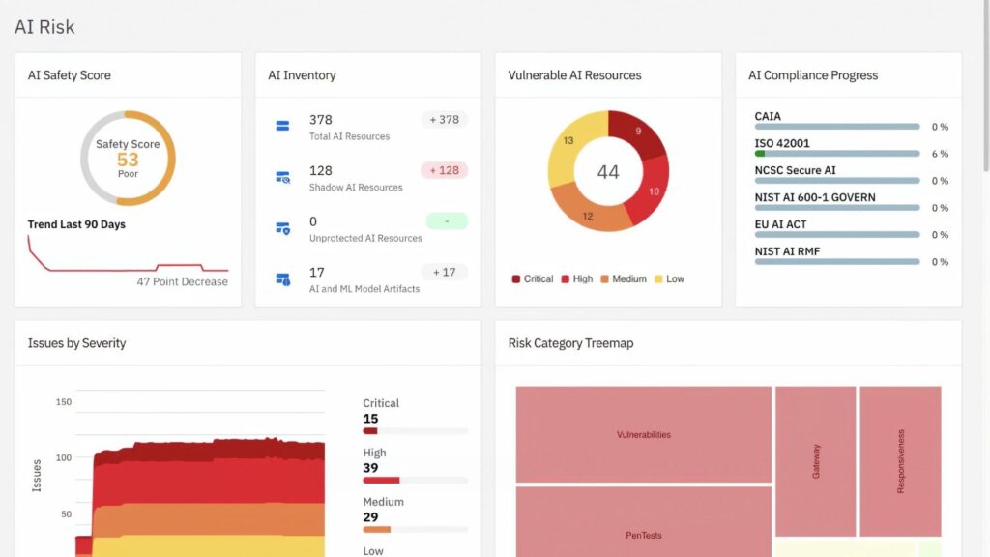Click the Gateway treemap block

tap(815, 461)
